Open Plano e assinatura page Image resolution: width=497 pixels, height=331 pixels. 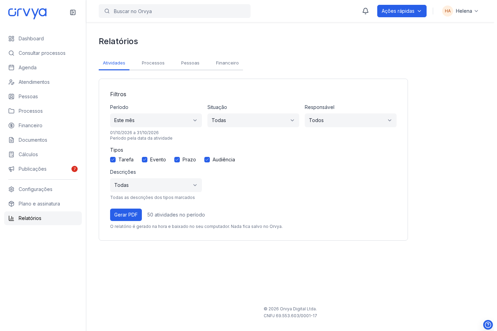coord(43,204)
